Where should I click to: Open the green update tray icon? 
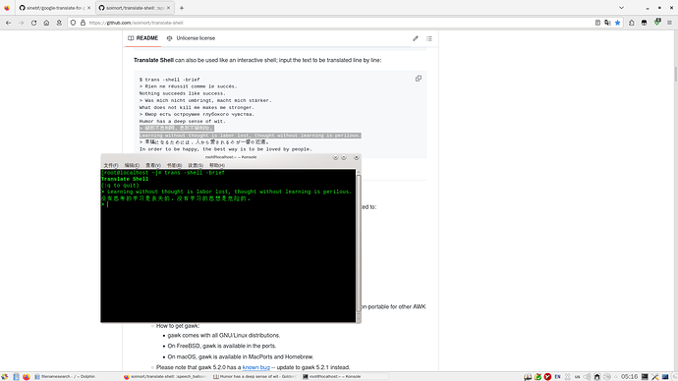(x=537, y=377)
